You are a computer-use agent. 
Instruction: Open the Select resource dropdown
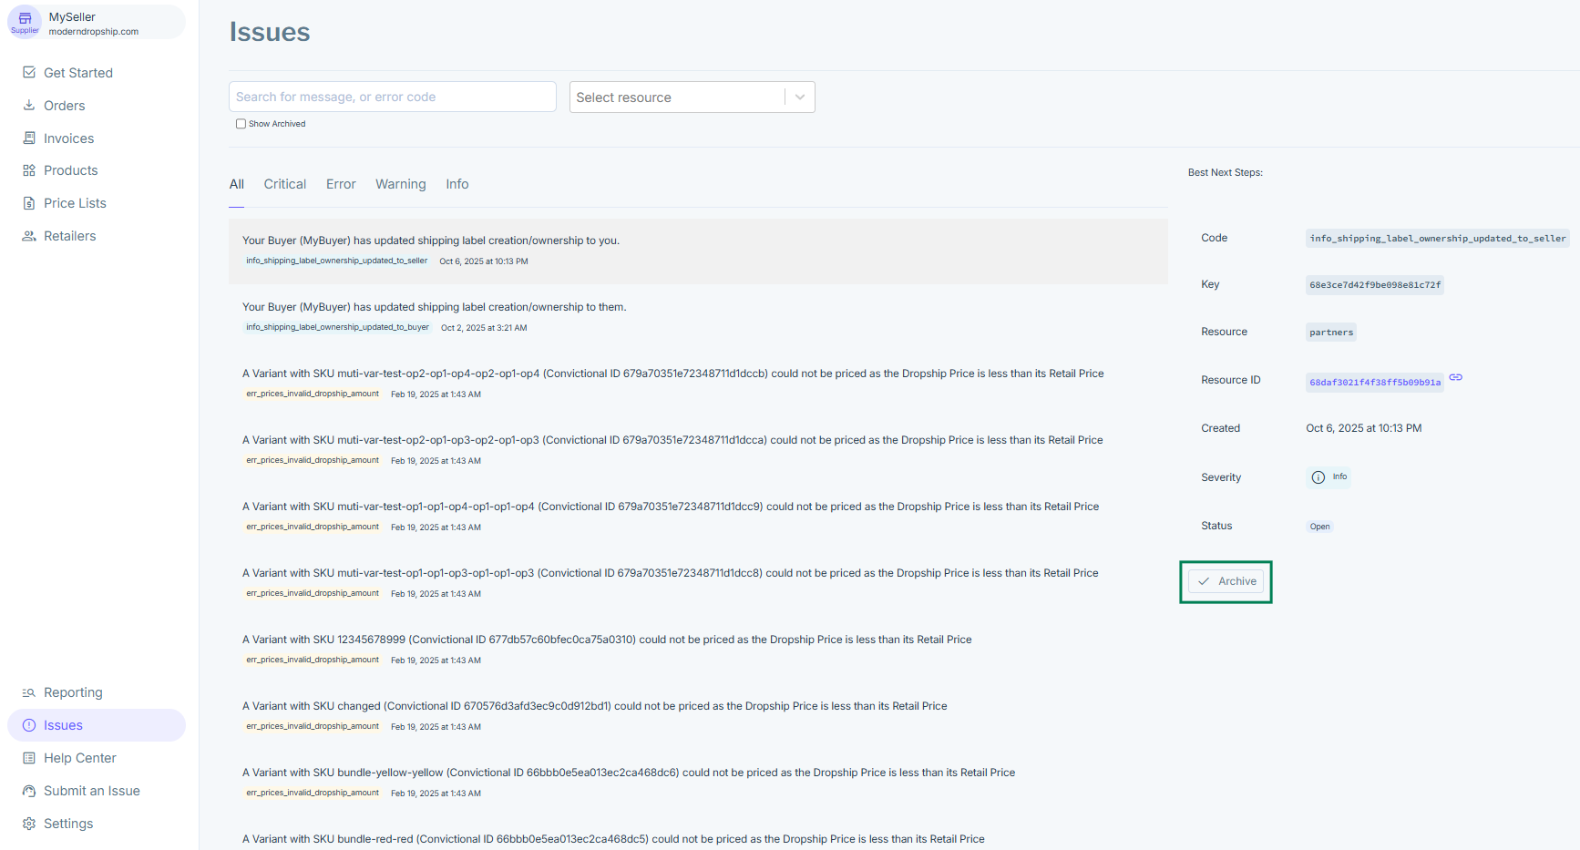tap(678, 97)
